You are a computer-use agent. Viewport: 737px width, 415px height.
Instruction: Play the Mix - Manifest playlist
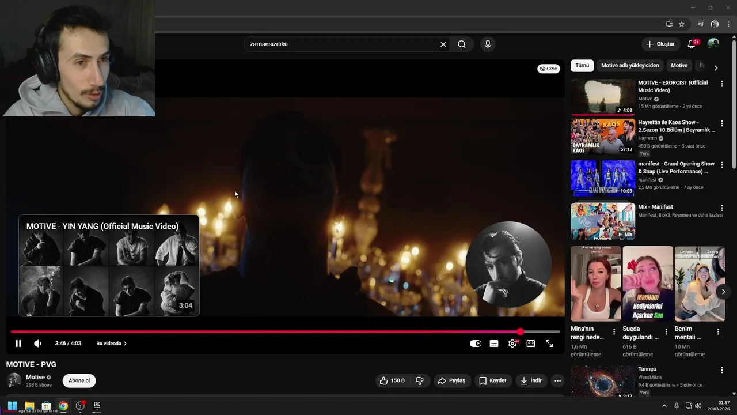(x=603, y=221)
